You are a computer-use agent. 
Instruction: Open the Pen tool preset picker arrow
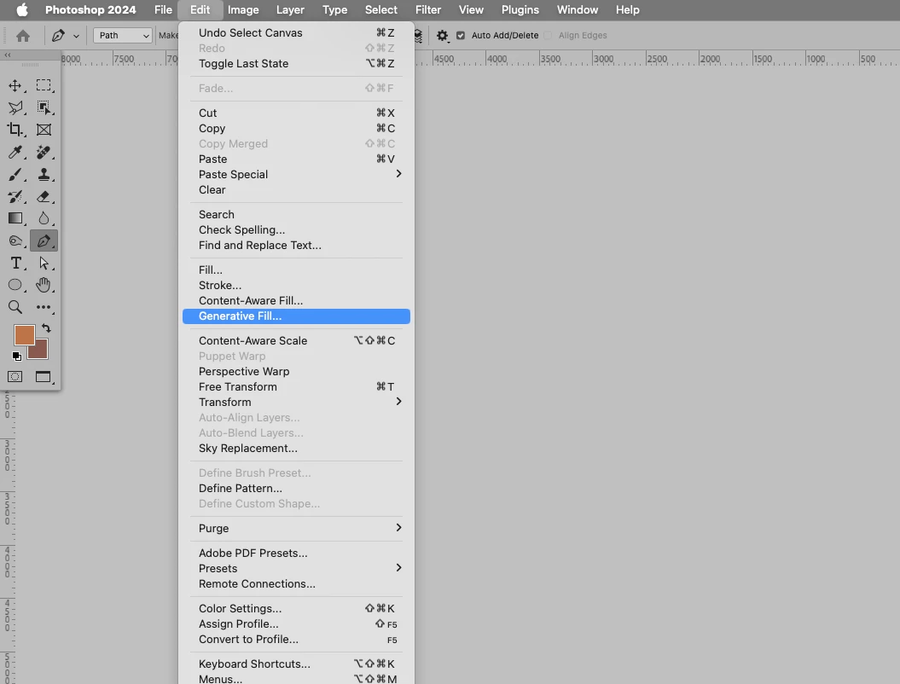[x=76, y=36]
